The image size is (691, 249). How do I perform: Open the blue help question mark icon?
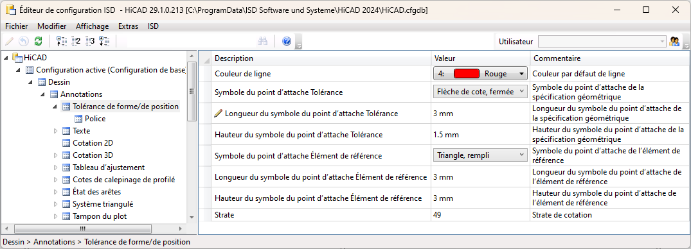[x=287, y=41]
